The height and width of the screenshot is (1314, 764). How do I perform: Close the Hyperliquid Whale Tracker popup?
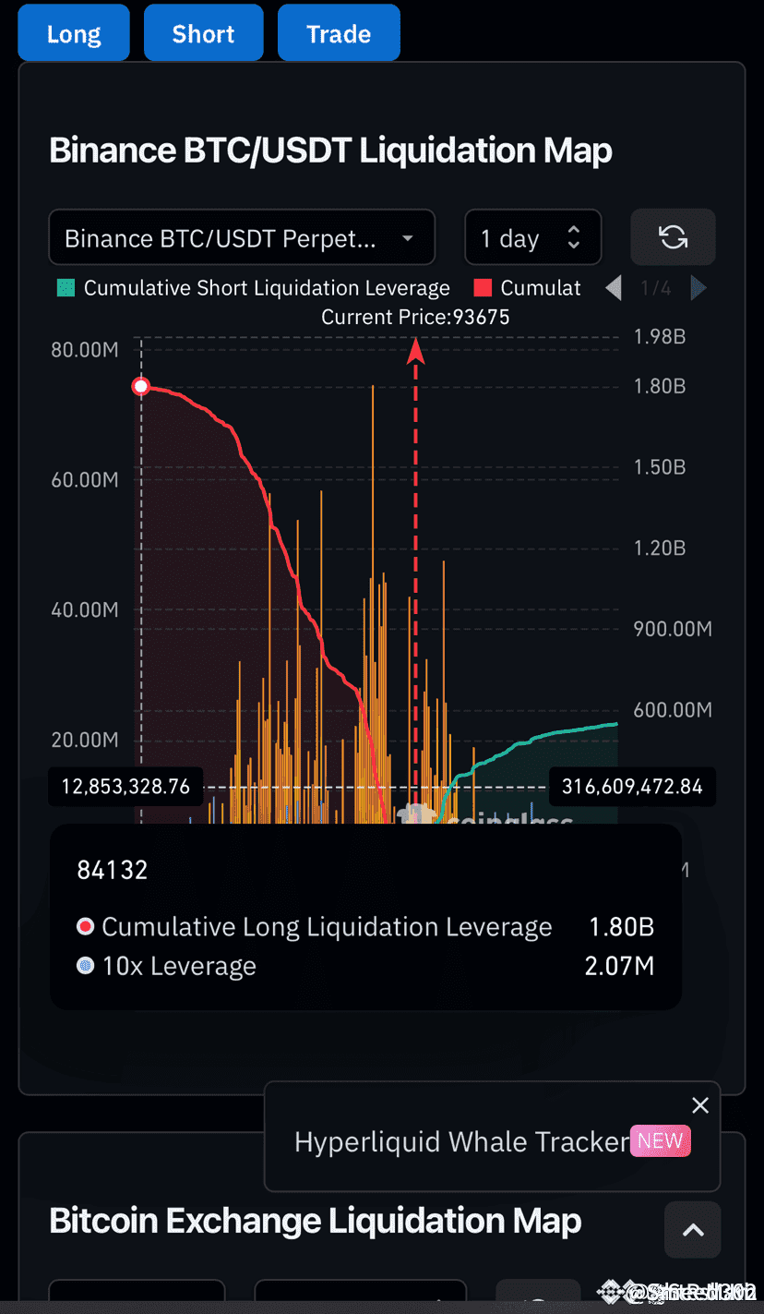click(x=700, y=1105)
